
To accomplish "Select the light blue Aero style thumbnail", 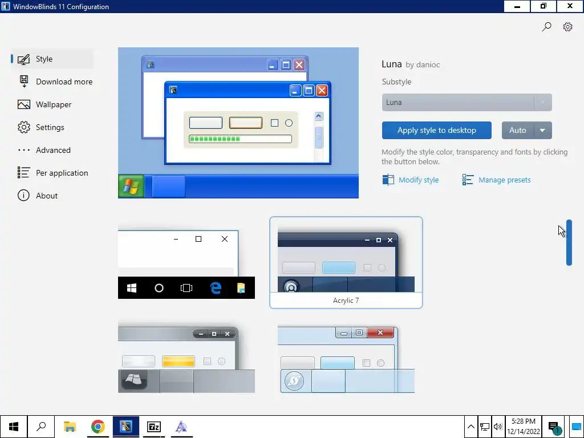I will click(x=346, y=359).
